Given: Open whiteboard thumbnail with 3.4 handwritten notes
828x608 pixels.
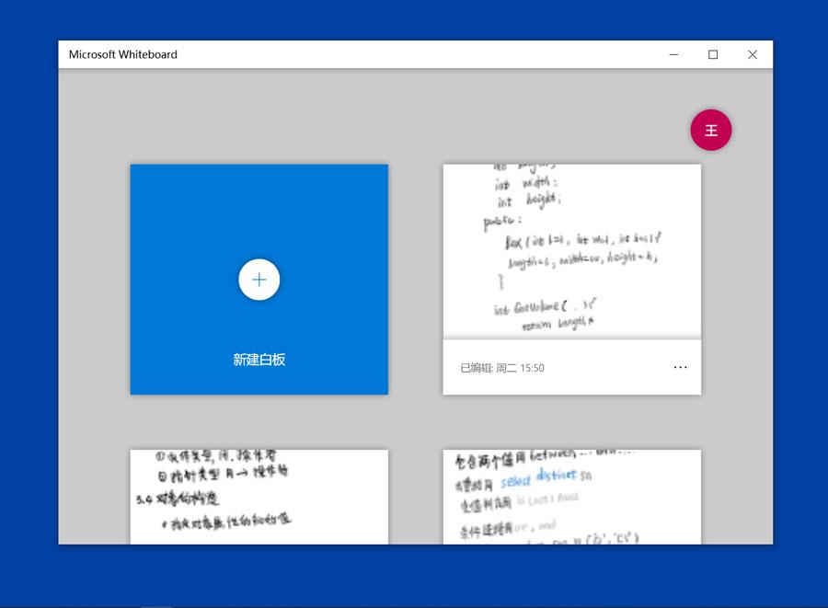Looking at the screenshot, I should (259, 497).
